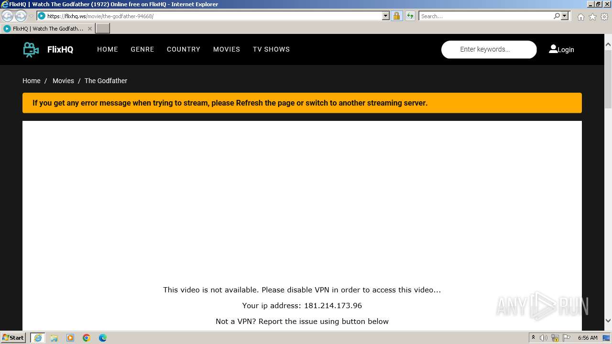Viewport: 612px width, 344px height.
Task: Click the Show desktop button
Action: point(607,338)
